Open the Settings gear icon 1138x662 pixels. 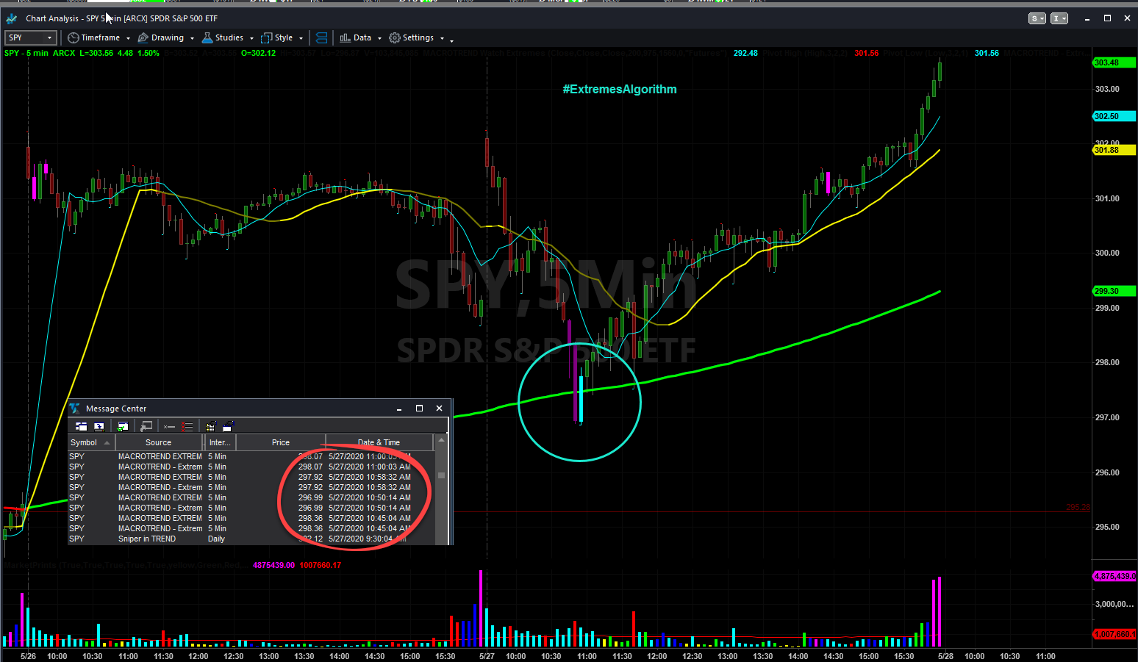[395, 37]
